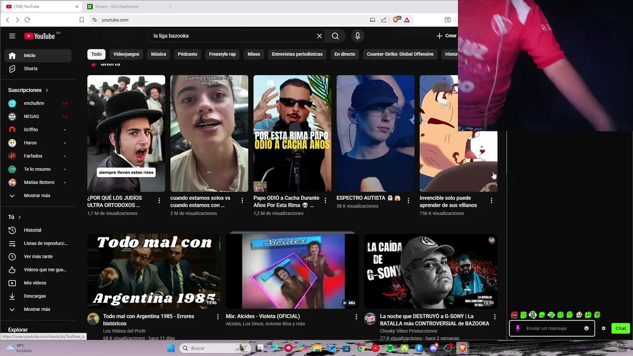Open Ver más tarde list

(38, 257)
